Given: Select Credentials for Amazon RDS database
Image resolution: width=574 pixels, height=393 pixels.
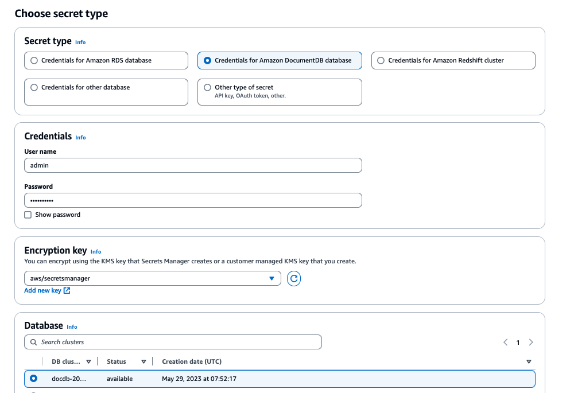Looking at the screenshot, I should [106, 60].
